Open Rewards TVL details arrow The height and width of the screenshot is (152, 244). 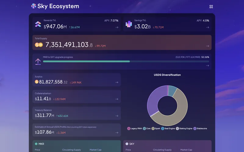tap(117, 27)
